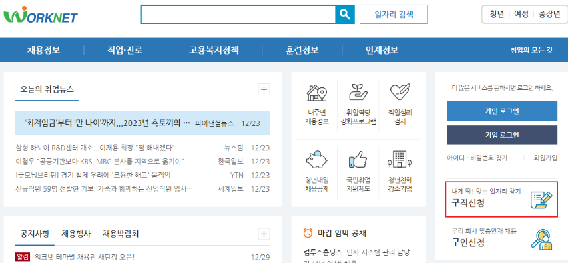Open [굿모닝브리핑] 경기 침체 우려 article
568x263 pixels.
[93, 175]
